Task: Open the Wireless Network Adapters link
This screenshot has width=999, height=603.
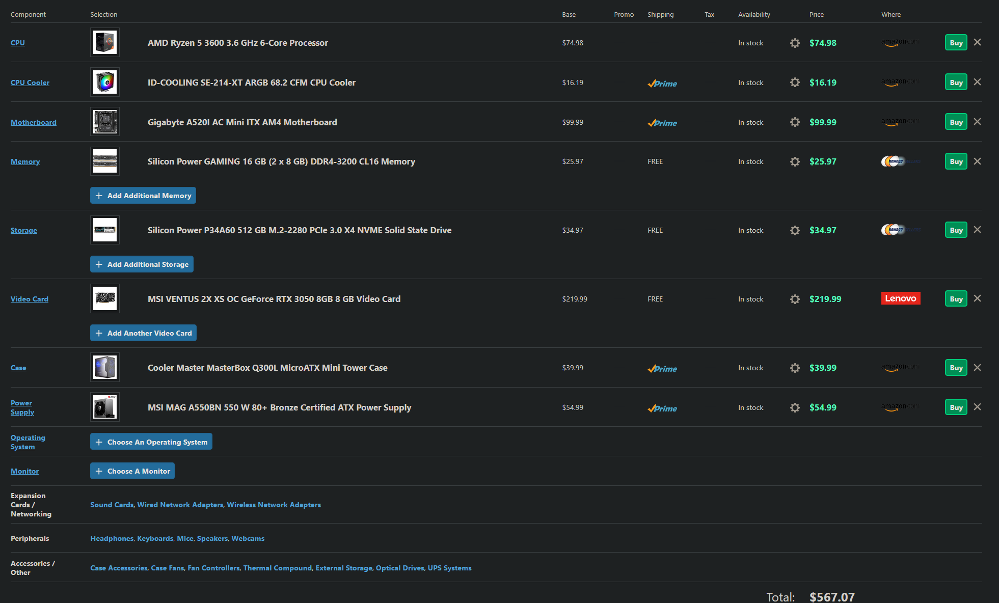Action: [x=274, y=505]
